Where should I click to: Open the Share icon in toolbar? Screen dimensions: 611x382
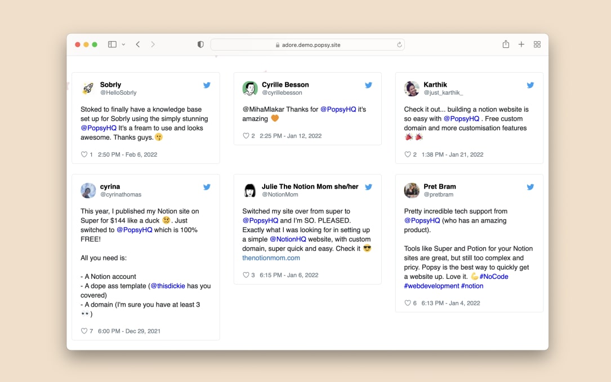pos(506,44)
